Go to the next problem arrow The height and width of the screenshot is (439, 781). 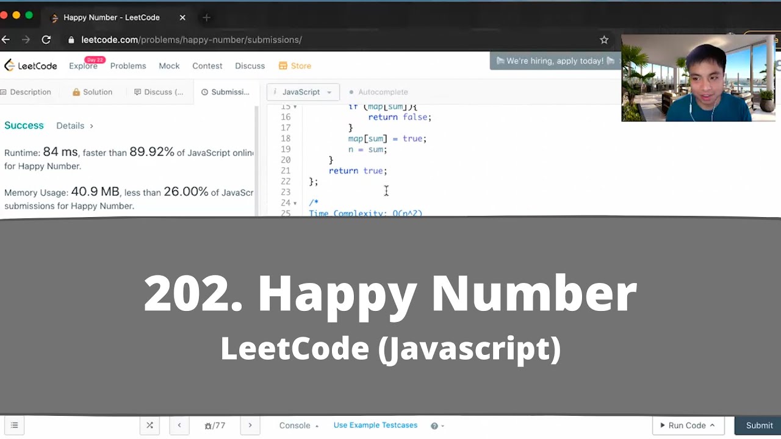pyautogui.click(x=250, y=426)
